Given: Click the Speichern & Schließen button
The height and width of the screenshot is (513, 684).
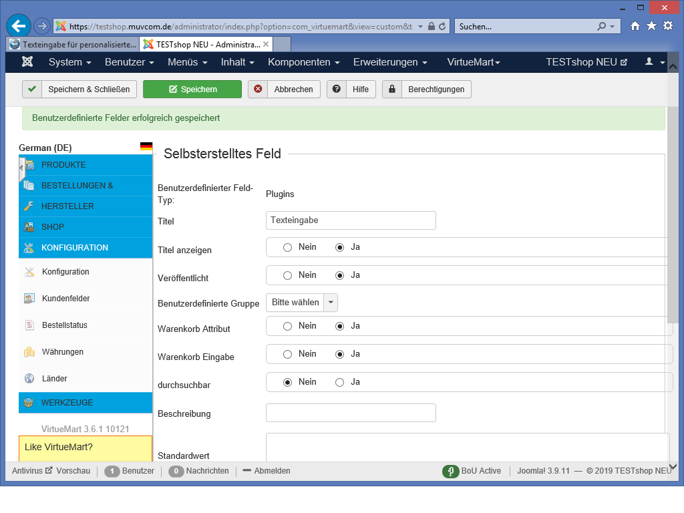Looking at the screenshot, I should click(80, 90).
